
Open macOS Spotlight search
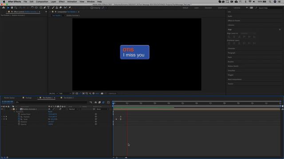[x=270, y=2]
